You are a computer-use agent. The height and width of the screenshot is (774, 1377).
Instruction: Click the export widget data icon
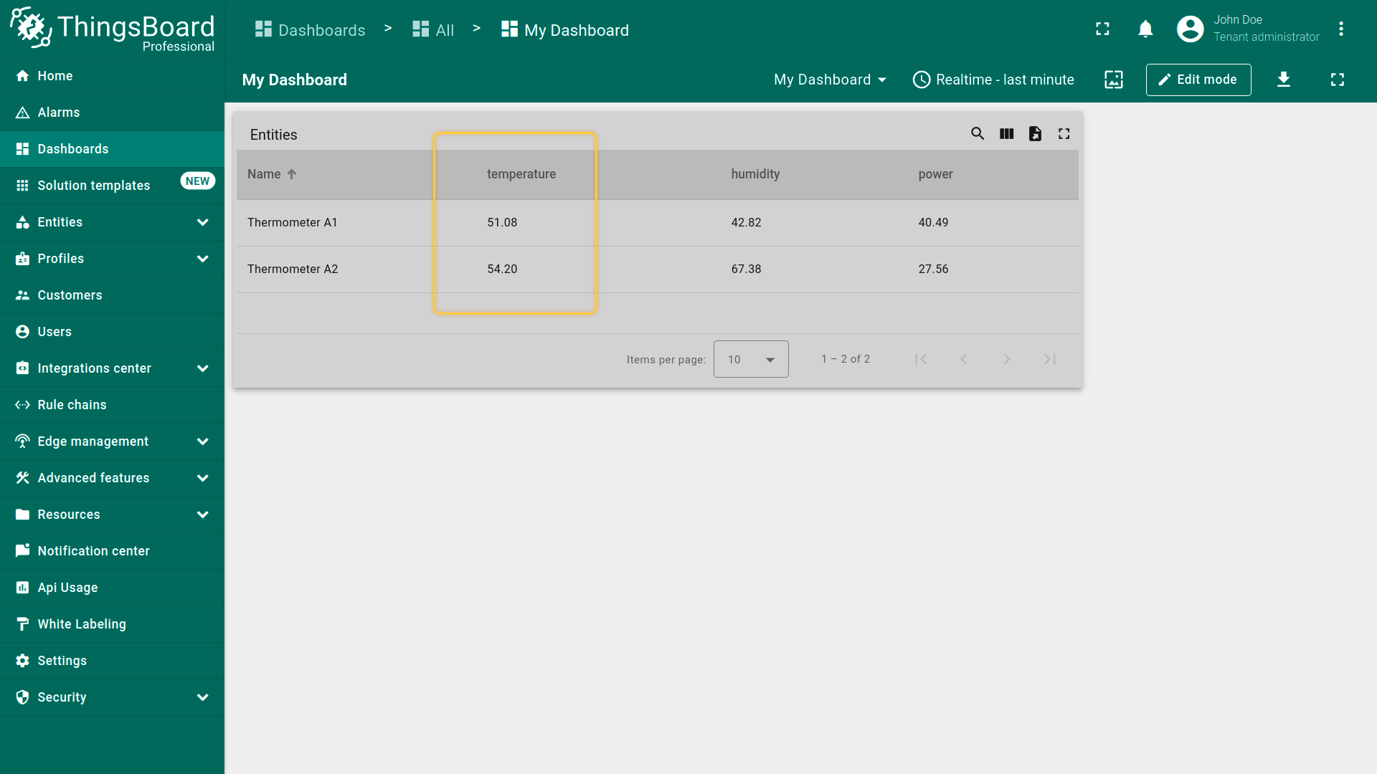click(x=1035, y=134)
